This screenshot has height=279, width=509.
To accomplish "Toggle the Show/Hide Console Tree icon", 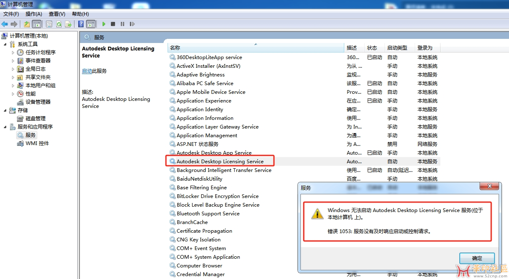I will pos(37,24).
